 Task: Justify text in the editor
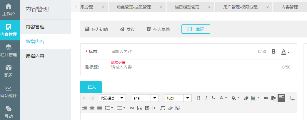click(x=100, y=108)
